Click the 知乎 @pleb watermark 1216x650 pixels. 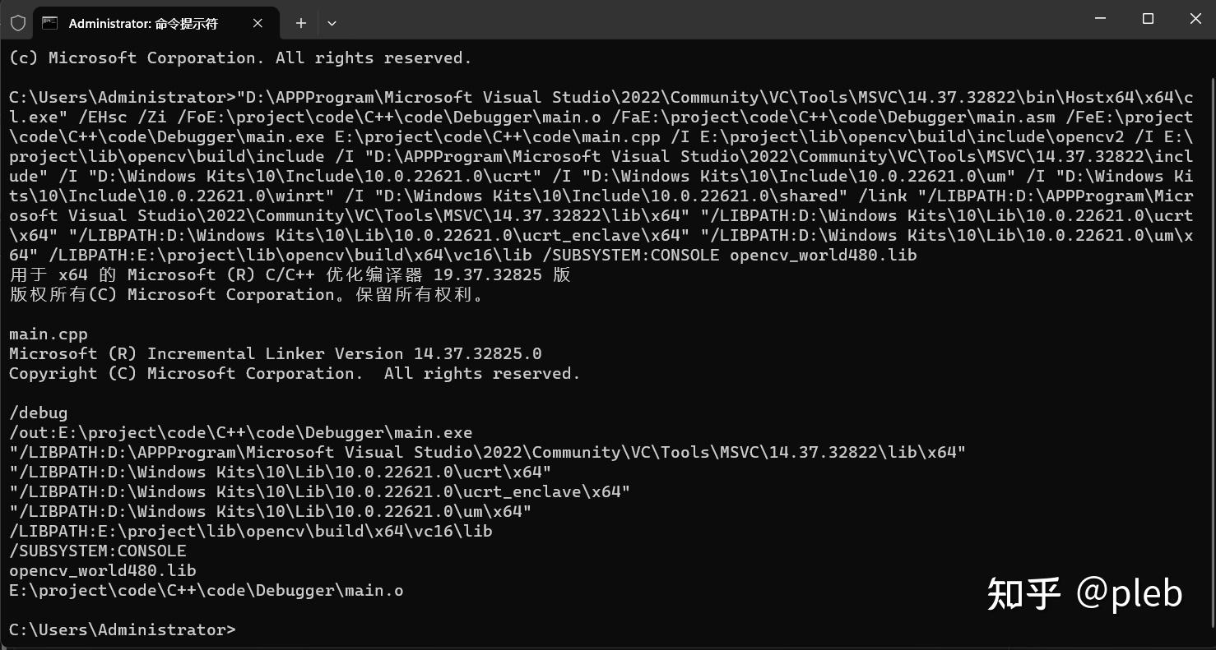coord(1084,592)
